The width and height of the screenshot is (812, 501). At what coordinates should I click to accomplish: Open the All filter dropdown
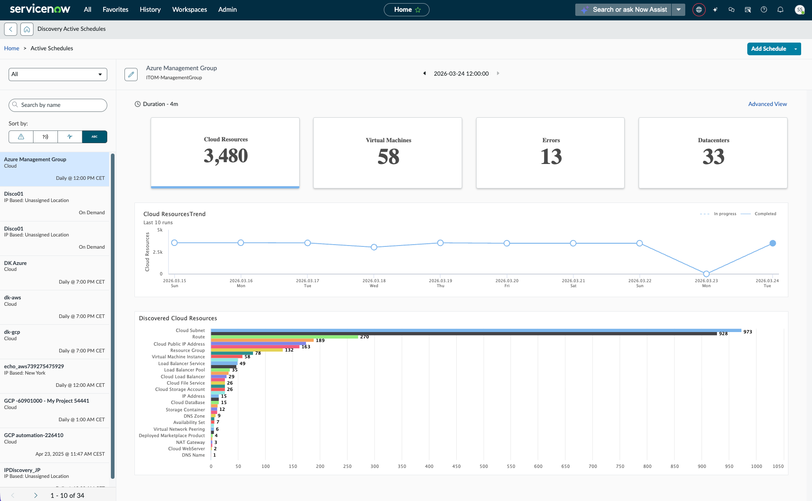coord(58,74)
